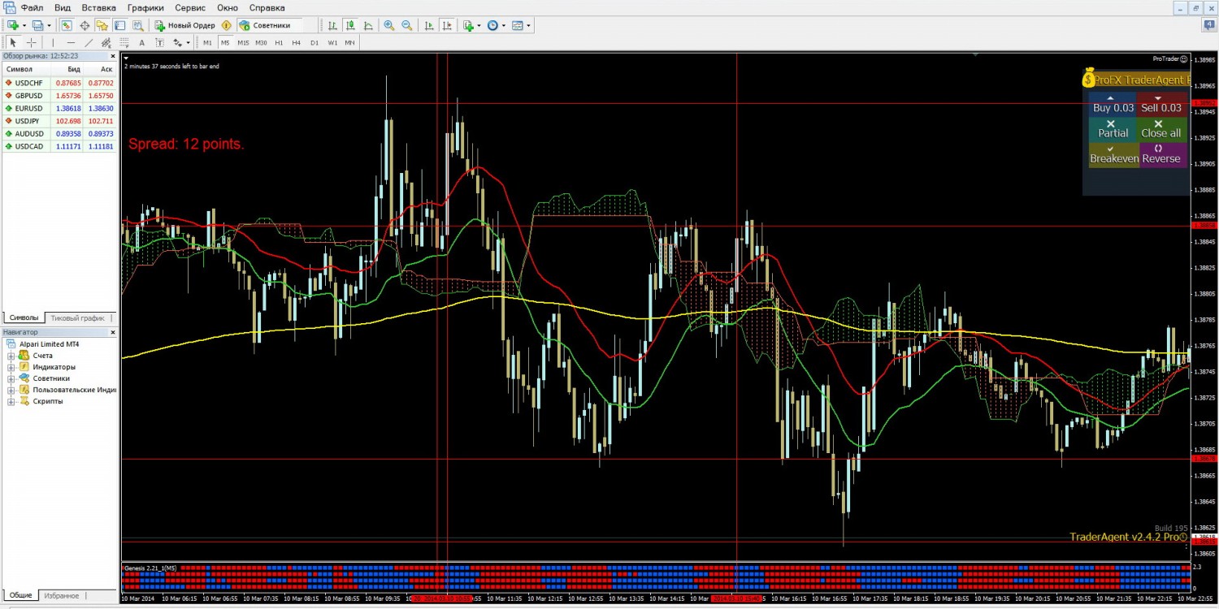This screenshot has height=609, width=1219.
Task: Open the Вид menu
Action: [63, 7]
